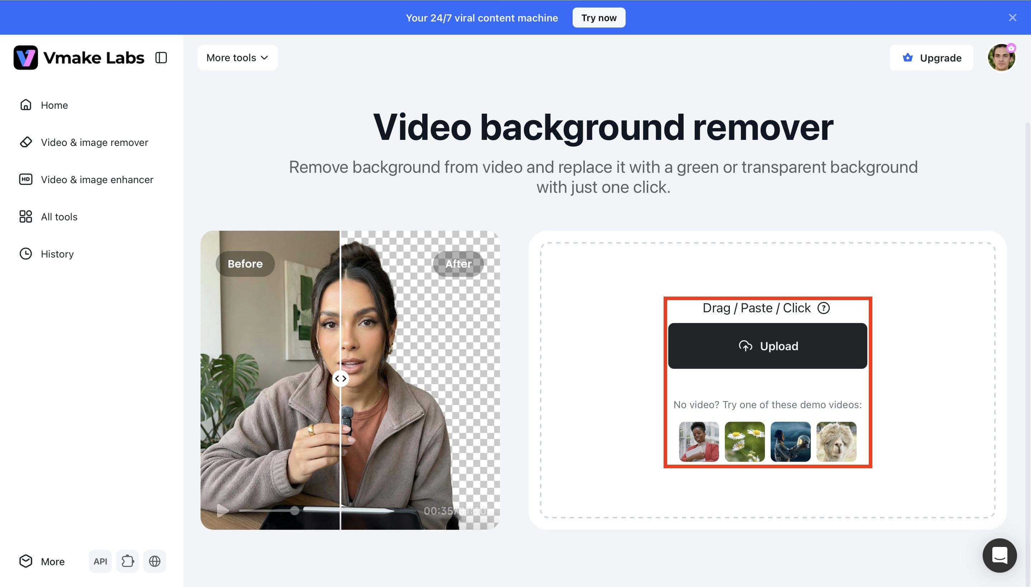Open the More menu in sidebar
This screenshot has height=587, width=1031.
pos(42,561)
